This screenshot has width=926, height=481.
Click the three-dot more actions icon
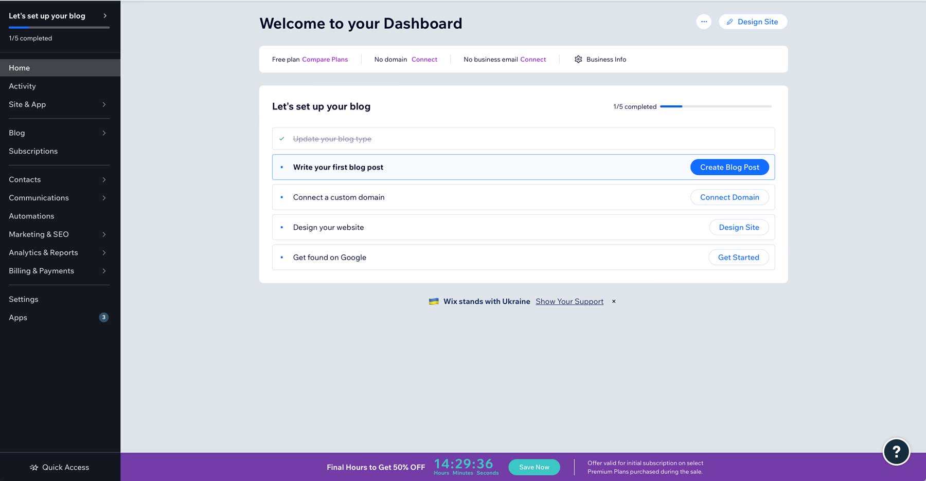coord(704,22)
